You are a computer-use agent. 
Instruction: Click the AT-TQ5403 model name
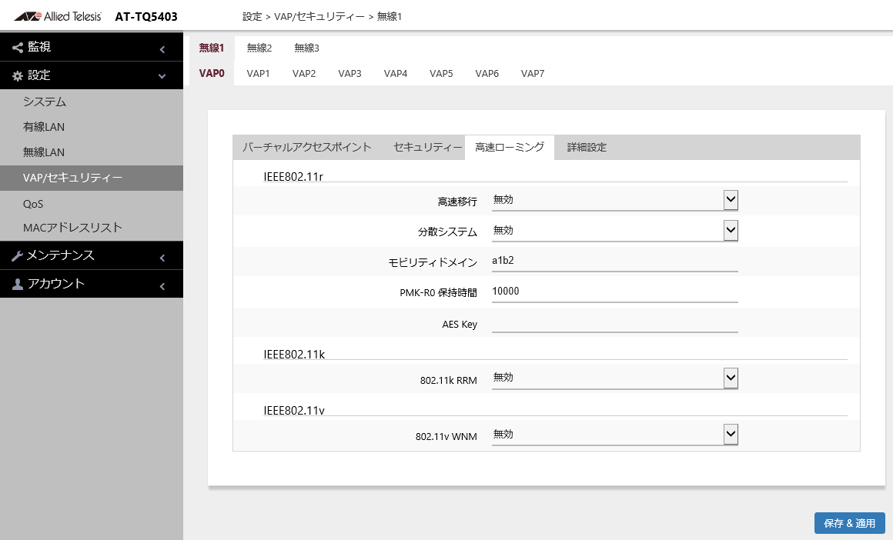[x=146, y=16]
